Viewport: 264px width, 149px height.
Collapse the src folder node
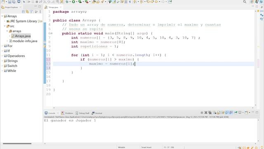[5, 26]
